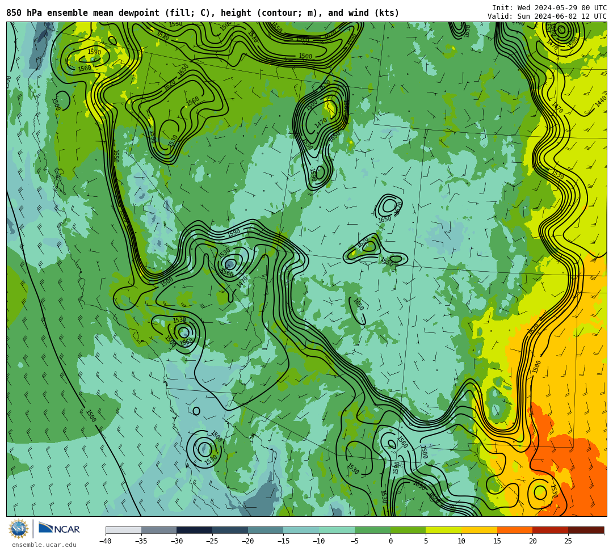Click the 15 colorbar tick label
Viewport: 613px width, 552px height.
(497, 541)
